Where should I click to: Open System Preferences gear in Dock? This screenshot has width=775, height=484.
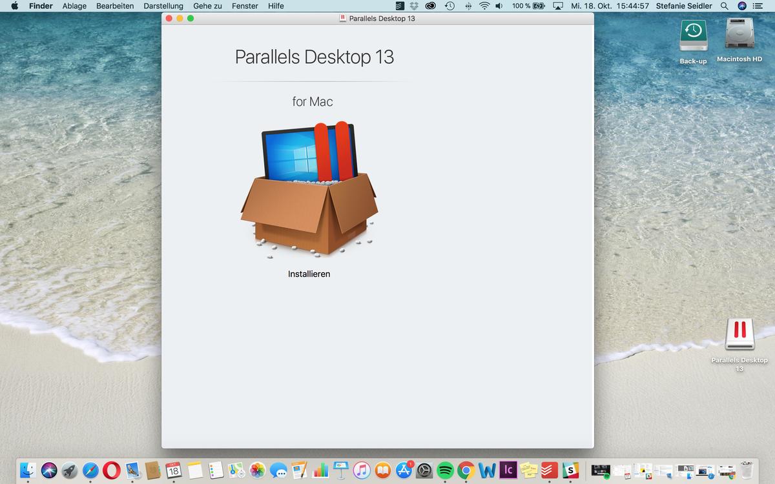[424, 470]
